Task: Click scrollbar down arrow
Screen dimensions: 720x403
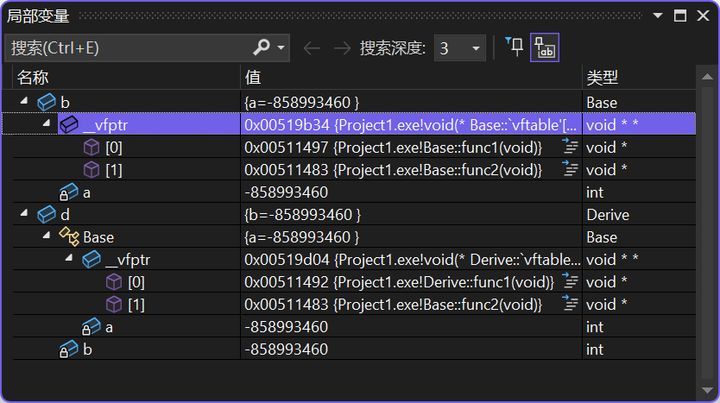Action: [x=708, y=391]
